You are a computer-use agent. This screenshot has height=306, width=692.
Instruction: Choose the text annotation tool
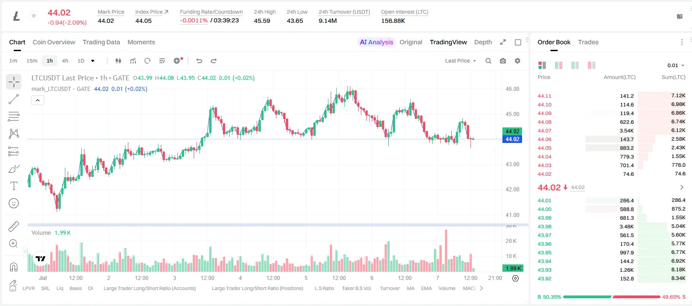pos(14,186)
